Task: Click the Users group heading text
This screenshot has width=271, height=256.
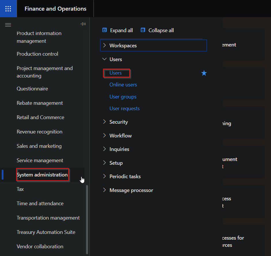Action: [x=116, y=59]
